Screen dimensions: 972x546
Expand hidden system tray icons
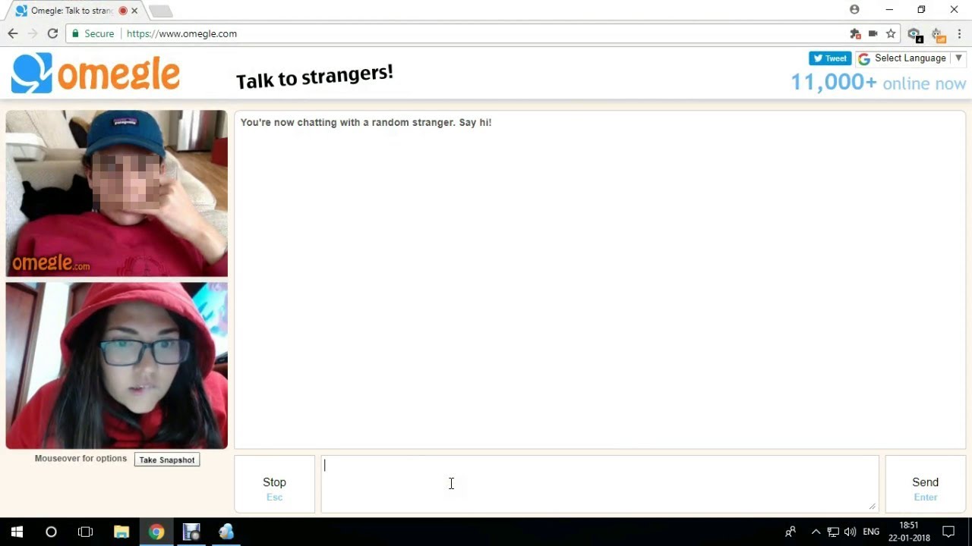point(816,532)
